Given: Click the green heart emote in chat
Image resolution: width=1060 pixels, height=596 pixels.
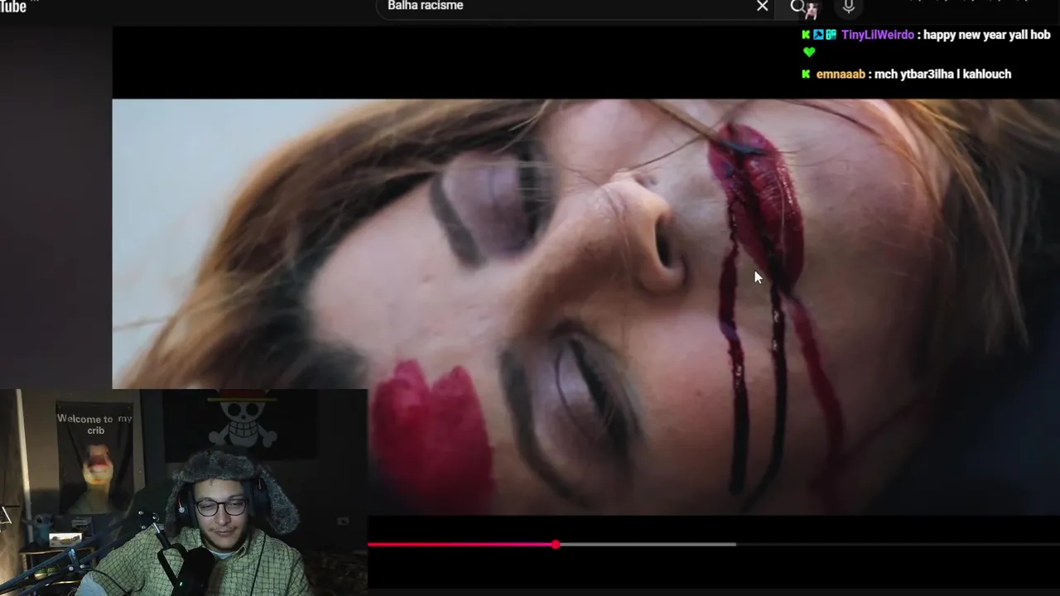Looking at the screenshot, I should pos(809,52).
